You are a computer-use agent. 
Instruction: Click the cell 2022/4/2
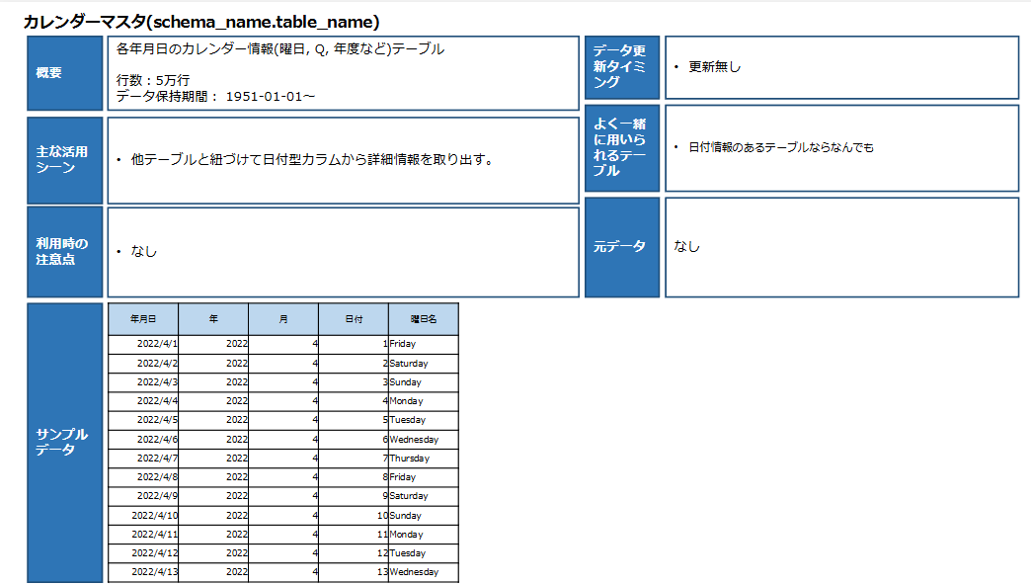click(143, 364)
